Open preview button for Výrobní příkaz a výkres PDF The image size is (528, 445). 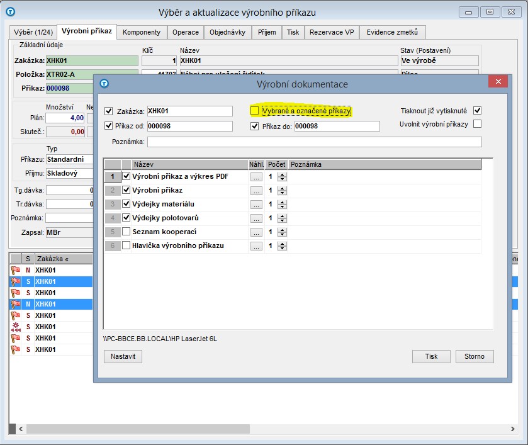[x=256, y=177]
